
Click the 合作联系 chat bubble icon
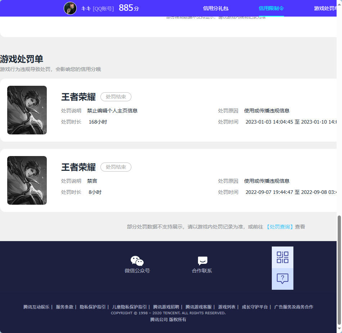[202, 261]
